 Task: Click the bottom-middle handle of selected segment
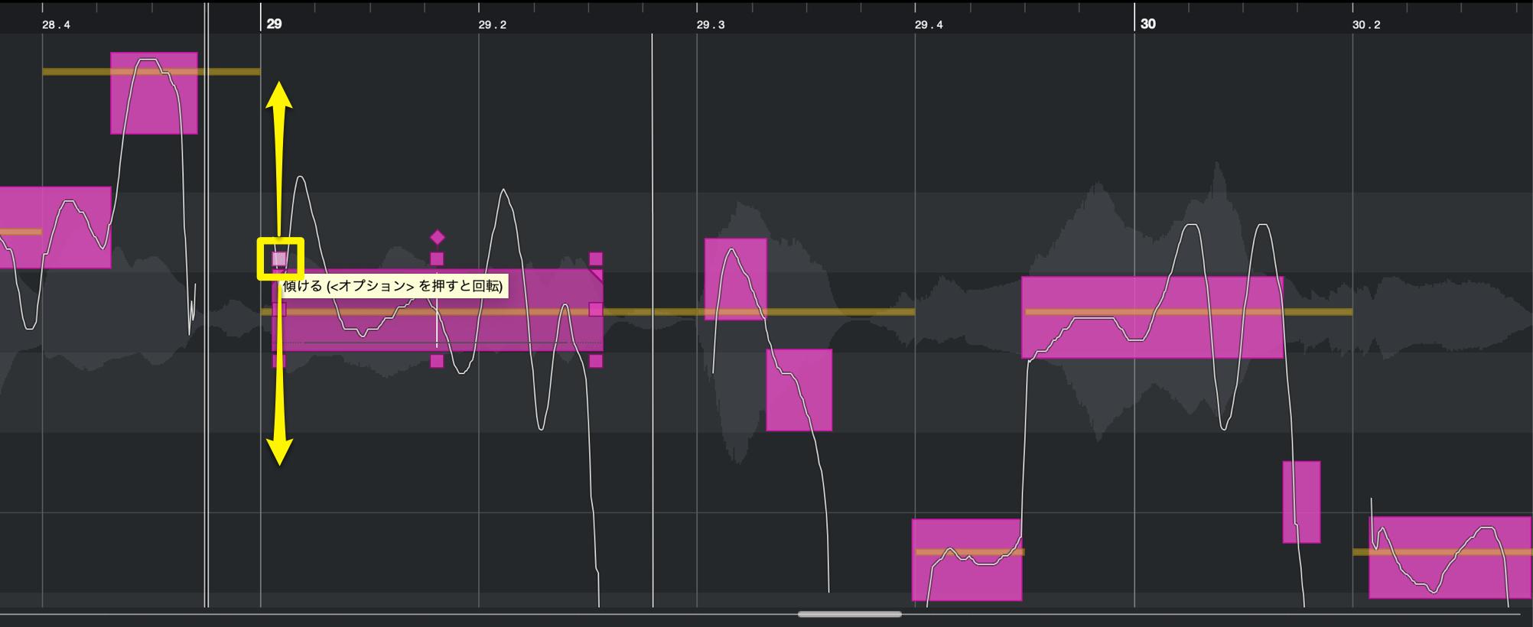point(437,361)
